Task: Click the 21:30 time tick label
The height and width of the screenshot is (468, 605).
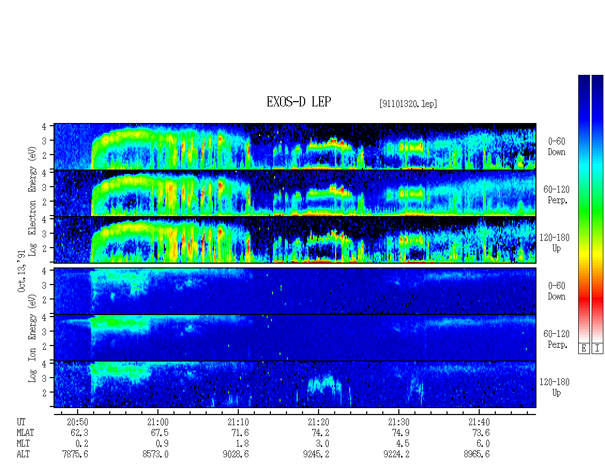Action: (398, 422)
